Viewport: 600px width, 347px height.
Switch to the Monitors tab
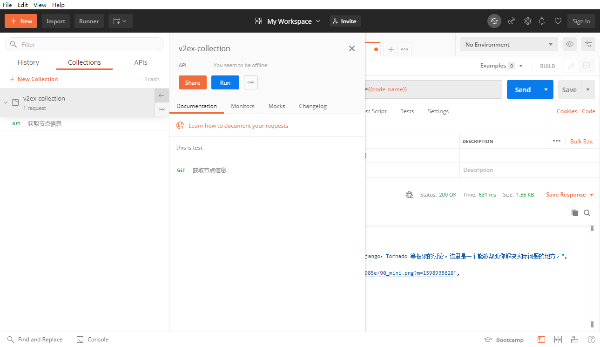pyautogui.click(x=243, y=106)
